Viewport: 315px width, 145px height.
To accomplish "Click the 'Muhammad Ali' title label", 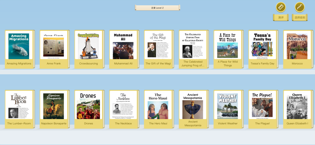I will click(x=123, y=64).
